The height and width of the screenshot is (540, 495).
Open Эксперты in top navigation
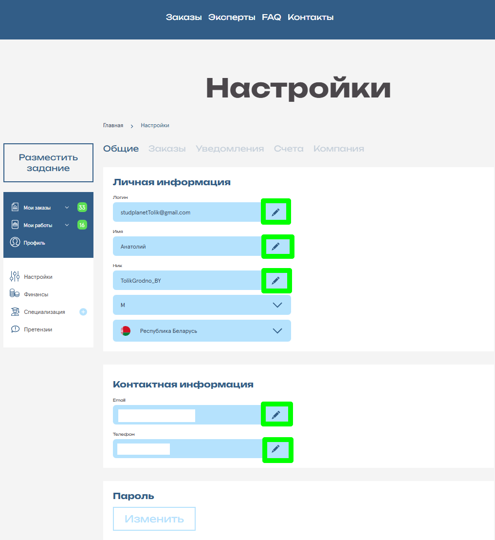click(x=232, y=17)
